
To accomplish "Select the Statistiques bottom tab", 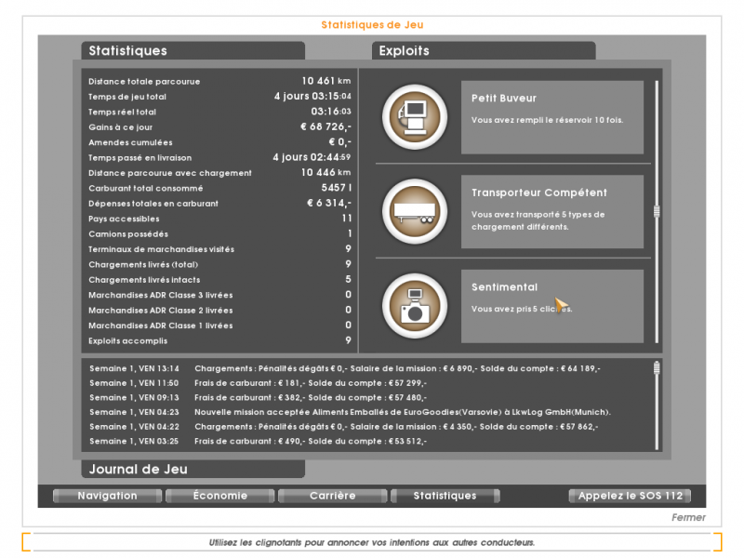I will click(445, 496).
